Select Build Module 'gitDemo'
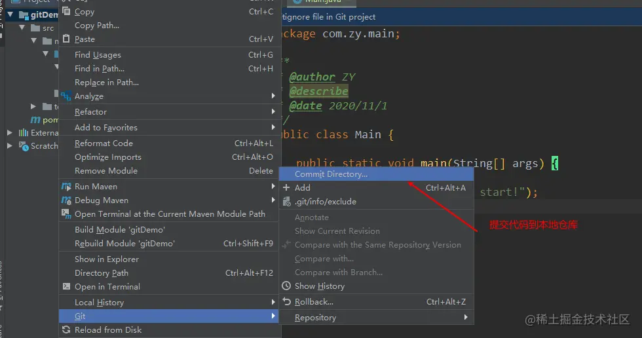Image resolution: width=642 pixels, height=338 pixels. 169,229
